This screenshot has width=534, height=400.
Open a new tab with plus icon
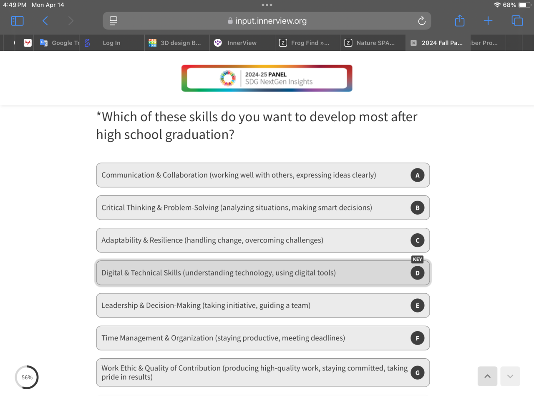click(488, 21)
